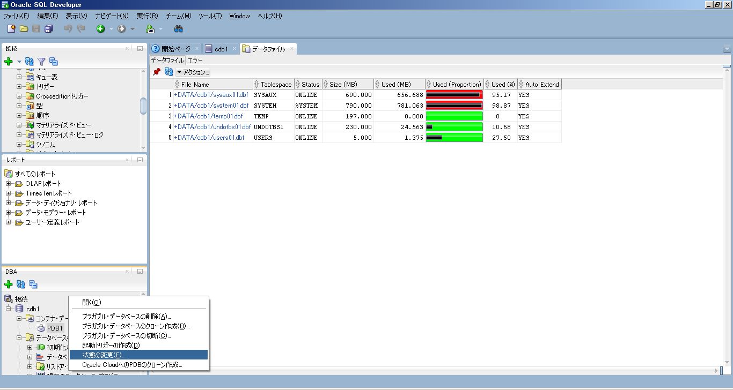Click Used (Proportion) bar for USERS row

[x=455, y=138]
